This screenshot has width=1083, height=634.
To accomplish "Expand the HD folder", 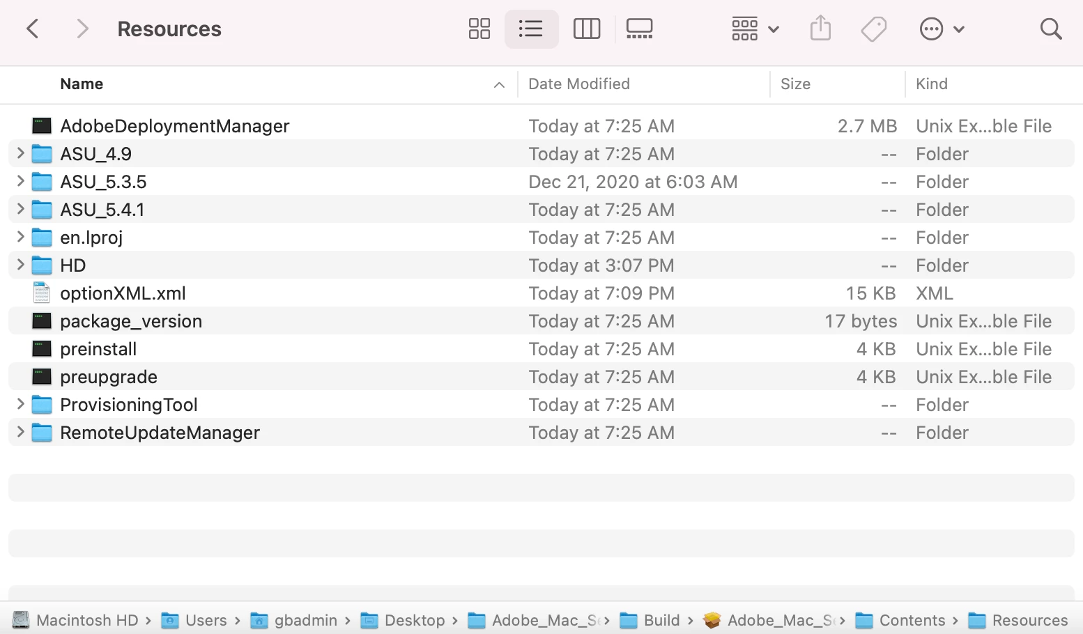I will coord(20,265).
